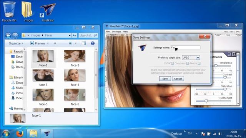Click the search magnifier in Explorer
Viewport: 246px width, 138px height.
[x=95, y=35]
